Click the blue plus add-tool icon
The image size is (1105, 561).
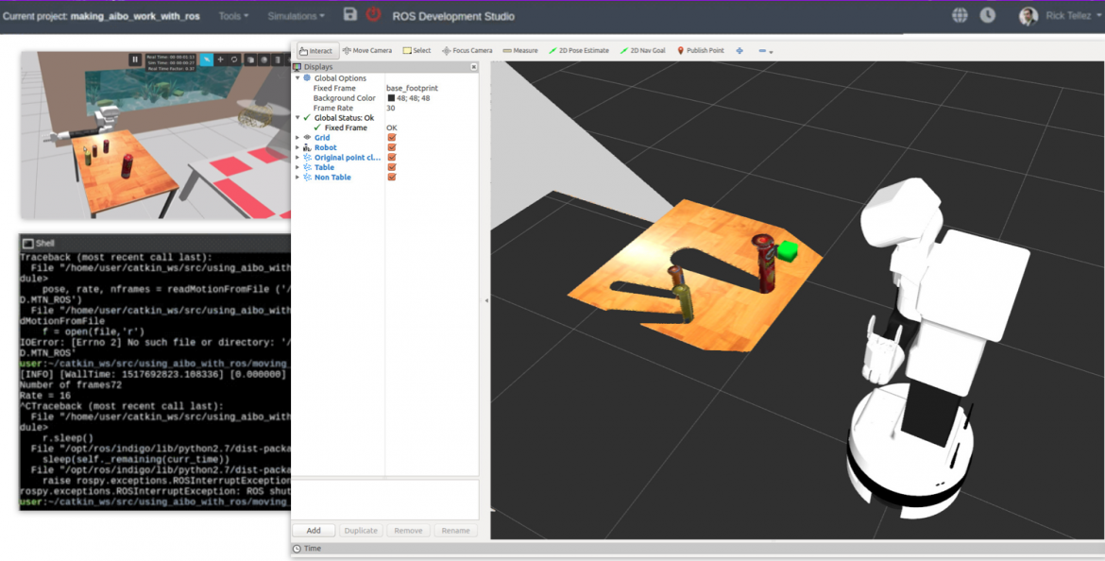739,51
